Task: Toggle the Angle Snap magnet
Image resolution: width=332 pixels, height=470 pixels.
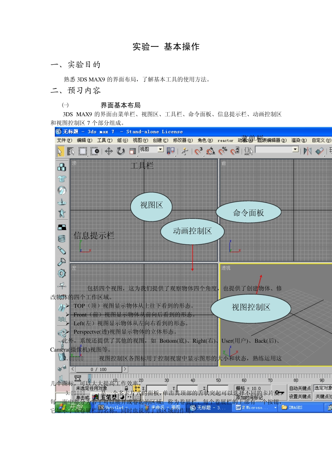Action: [x=210, y=151]
